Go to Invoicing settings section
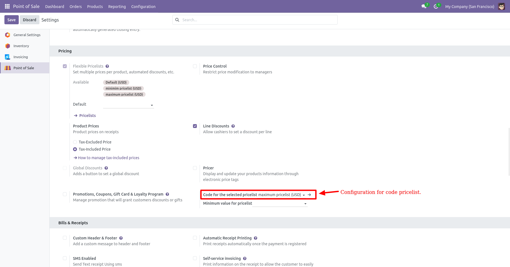Viewport: 510px width, 267px height. pos(25,57)
